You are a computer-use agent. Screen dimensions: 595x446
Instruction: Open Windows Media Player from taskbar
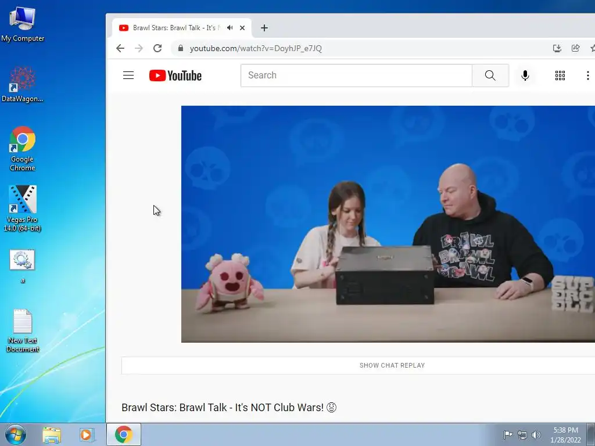[87, 435]
